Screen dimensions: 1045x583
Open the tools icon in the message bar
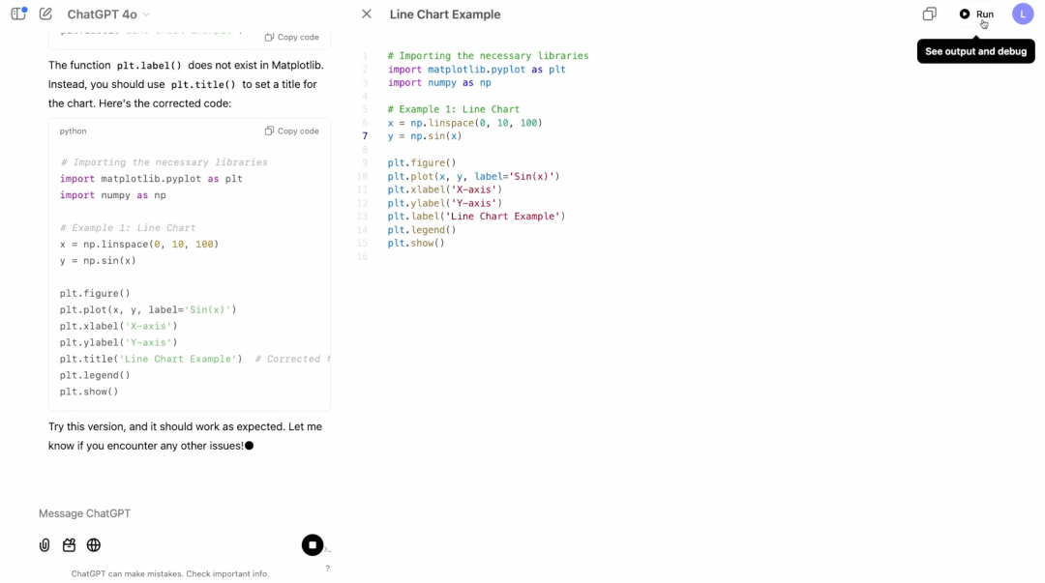[x=69, y=544]
